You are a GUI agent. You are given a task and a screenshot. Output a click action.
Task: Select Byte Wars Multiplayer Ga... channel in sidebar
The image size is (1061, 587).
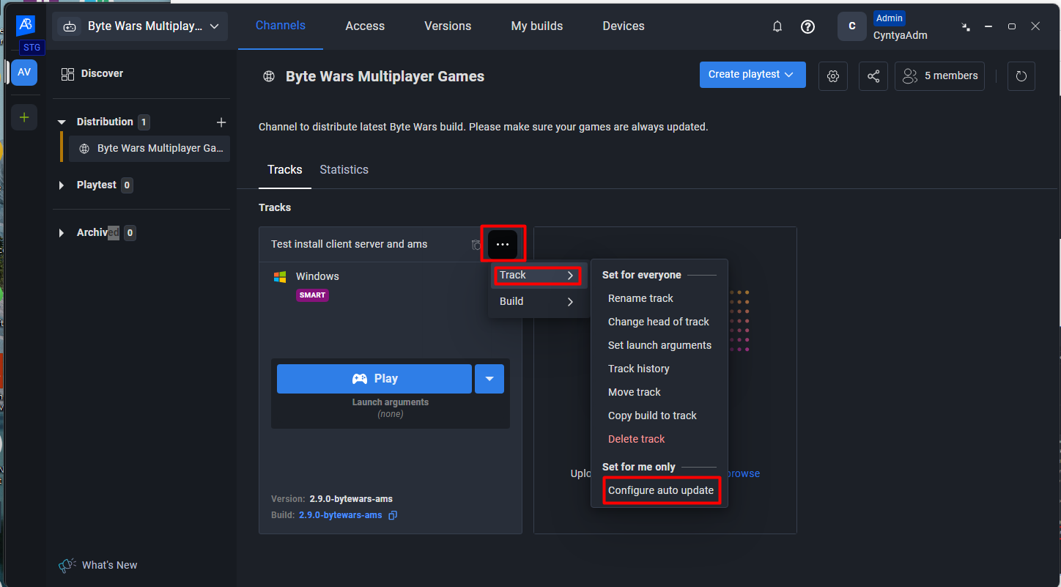point(149,149)
